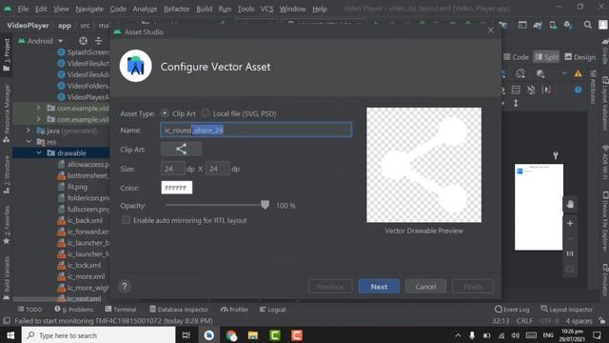The height and width of the screenshot is (343, 609).
Task: Open the Build menu
Action: point(204,9)
